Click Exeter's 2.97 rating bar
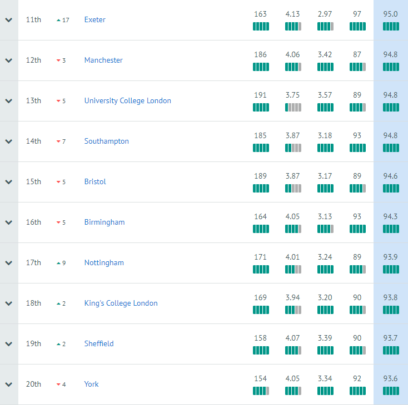Image resolution: width=408 pixels, height=405 pixels. pos(325,27)
